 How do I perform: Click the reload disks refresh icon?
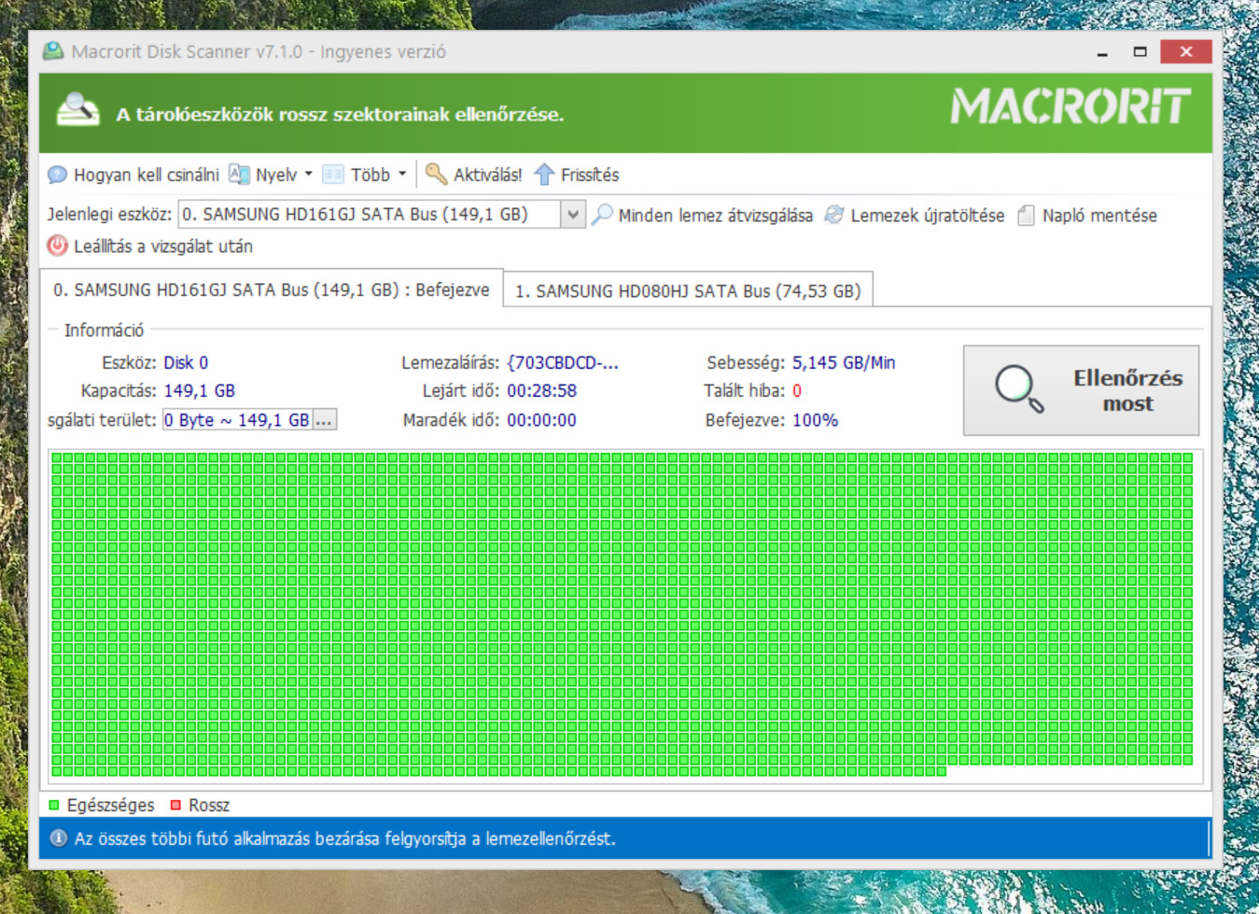834,215
